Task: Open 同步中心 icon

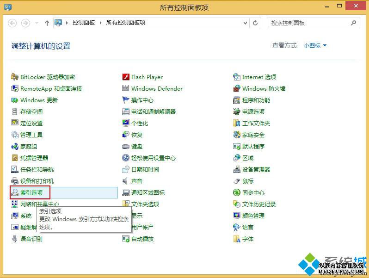Action: 236,192
